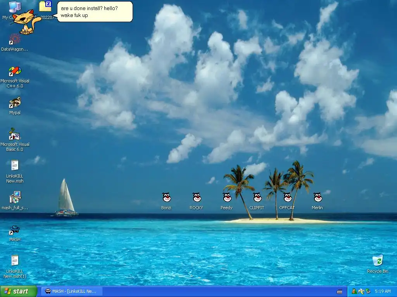This screenshot has height=297, width=397.
Task: Click the keyboard icon on the taskbar
Action: [340, 292]
